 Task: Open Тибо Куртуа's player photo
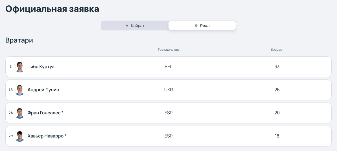[20, 67]
